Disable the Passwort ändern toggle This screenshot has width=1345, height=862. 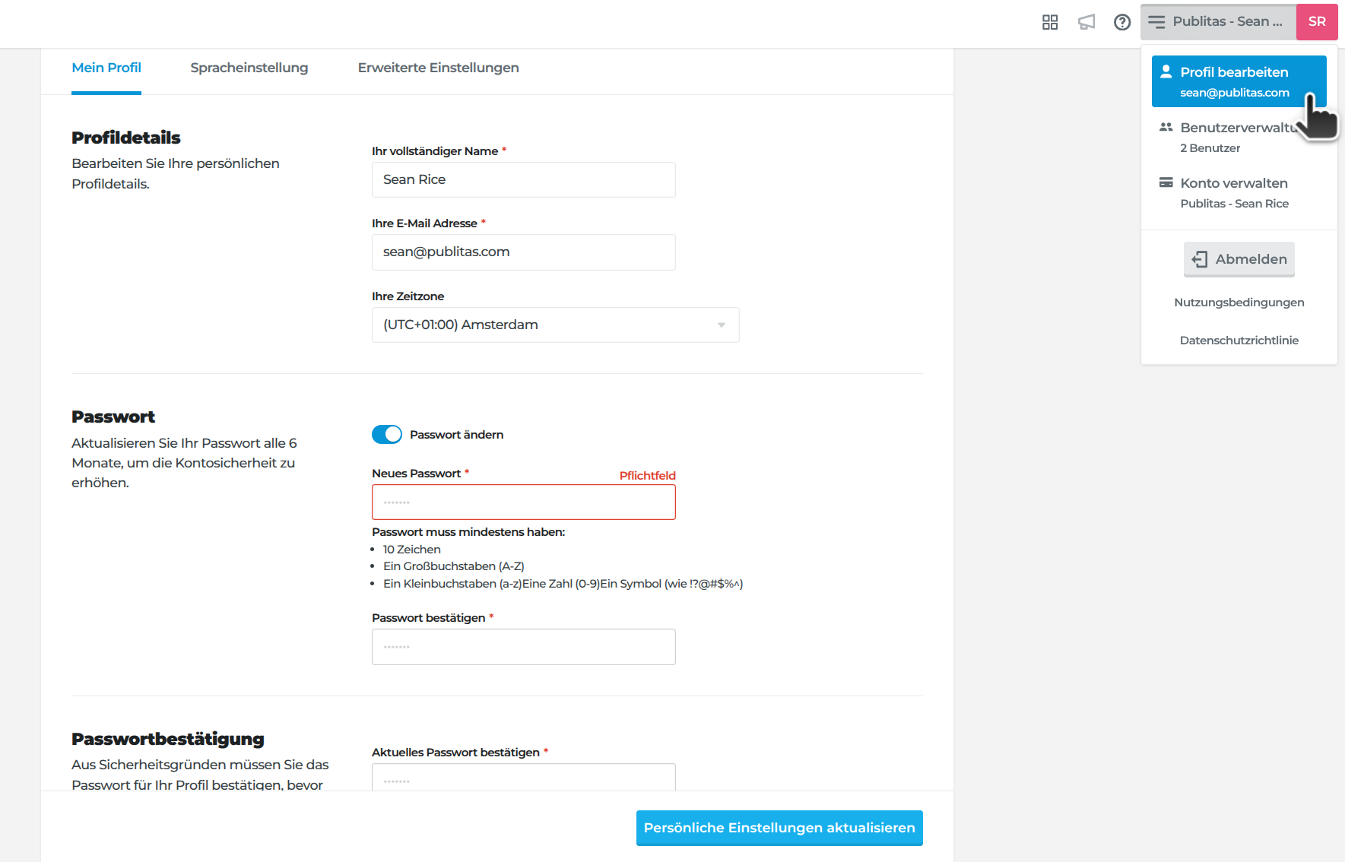tap(387, 434)
